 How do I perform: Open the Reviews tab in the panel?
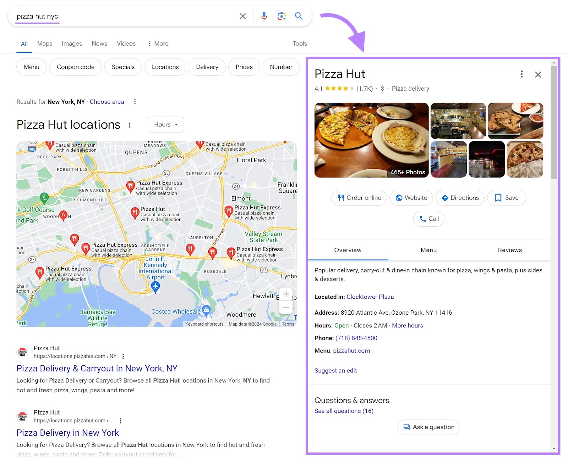tap(509, 250)
